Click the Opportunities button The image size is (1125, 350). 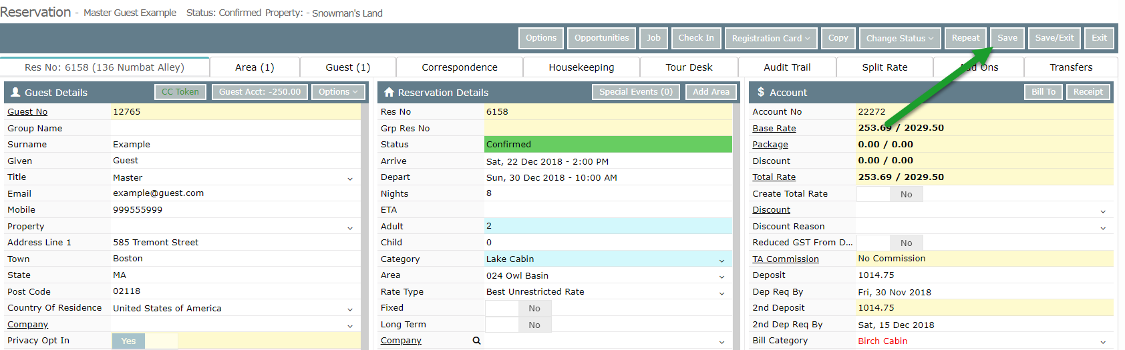coord(601,38)
